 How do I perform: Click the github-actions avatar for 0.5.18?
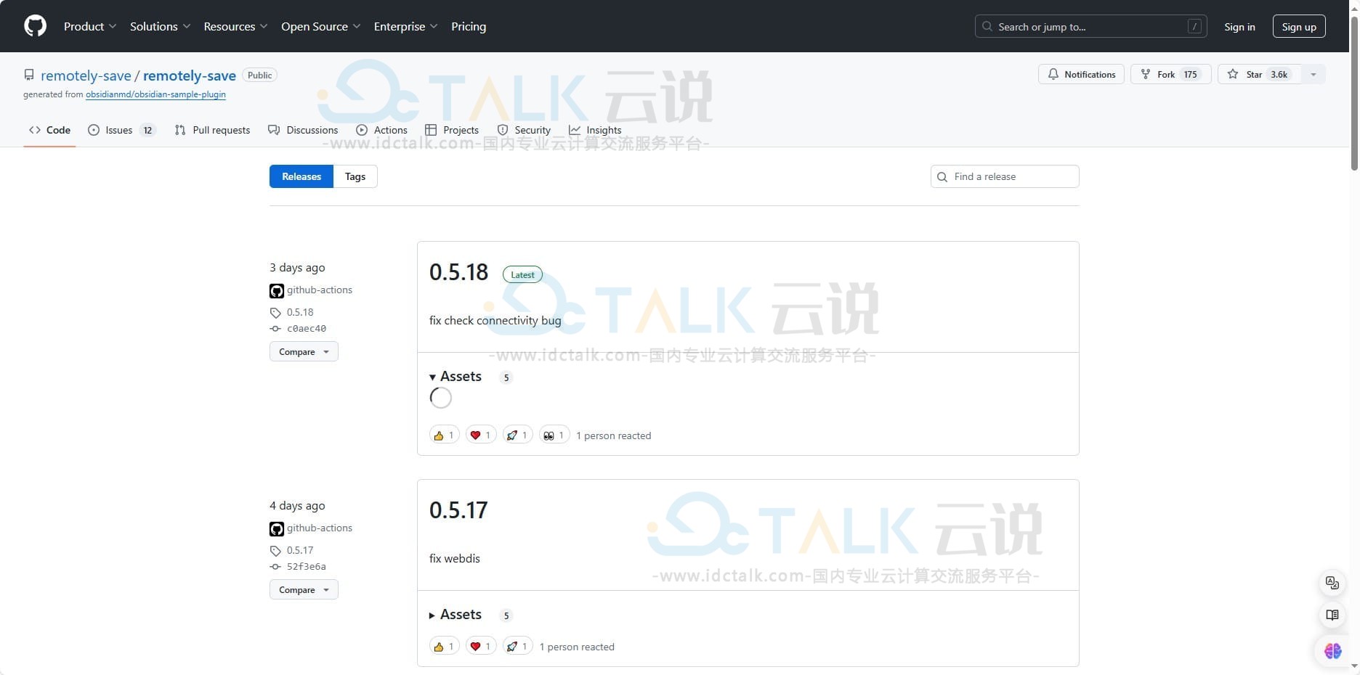[277, 291]
